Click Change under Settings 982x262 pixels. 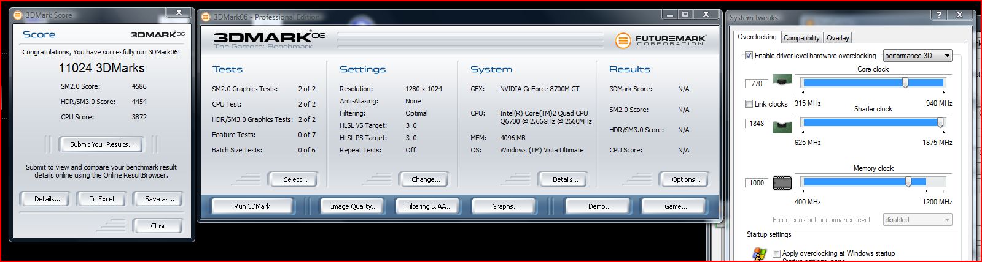point(426,179)
